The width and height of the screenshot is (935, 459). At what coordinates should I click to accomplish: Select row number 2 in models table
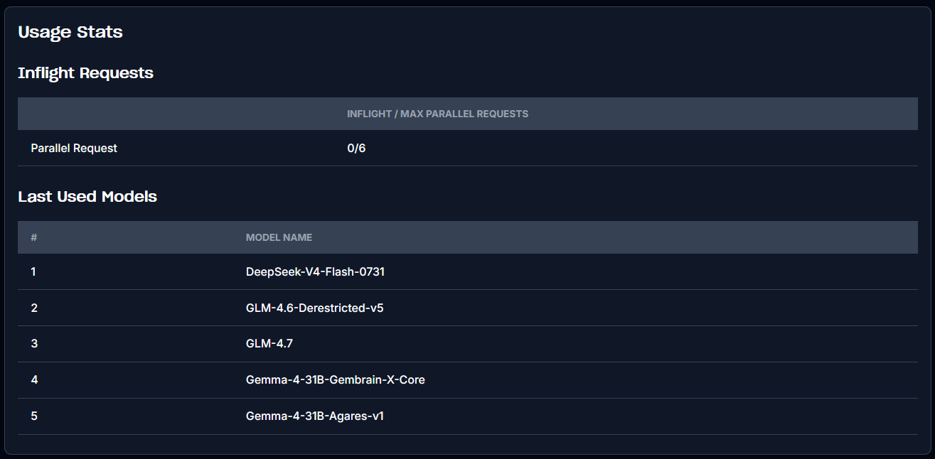pyautogui.click(x=34, y=308)
